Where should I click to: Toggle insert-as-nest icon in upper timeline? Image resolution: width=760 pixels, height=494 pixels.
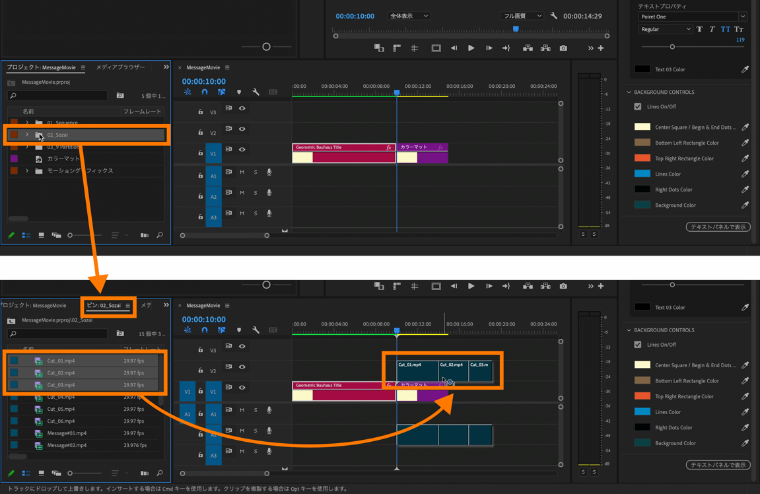pos(188,92)
